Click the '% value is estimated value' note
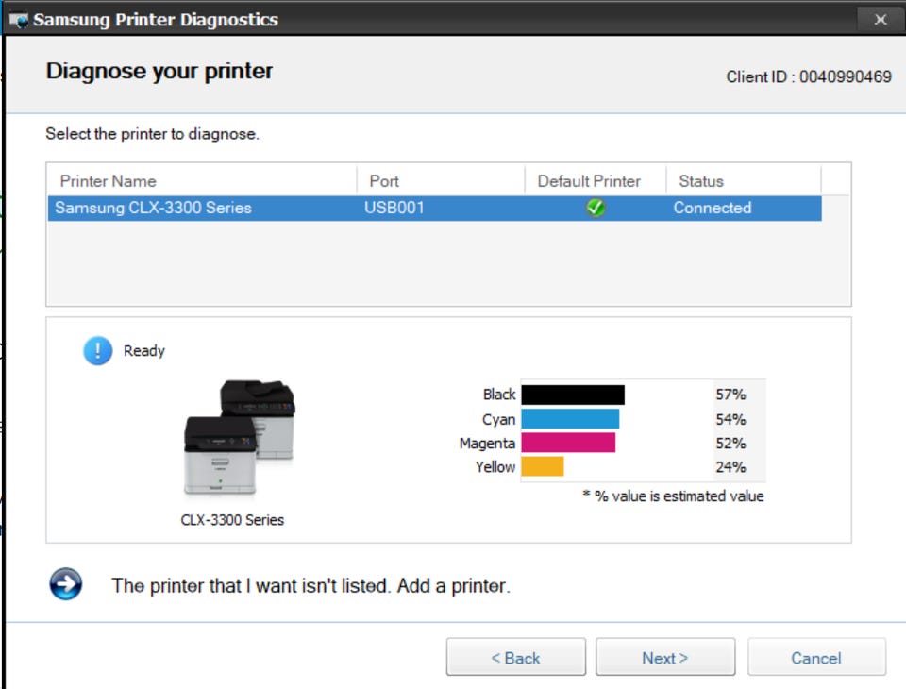906x689 pixels. coord(673,496)
